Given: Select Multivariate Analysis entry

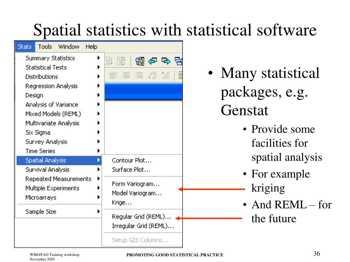Looking at the screenshot, I should tap(59, 123).
